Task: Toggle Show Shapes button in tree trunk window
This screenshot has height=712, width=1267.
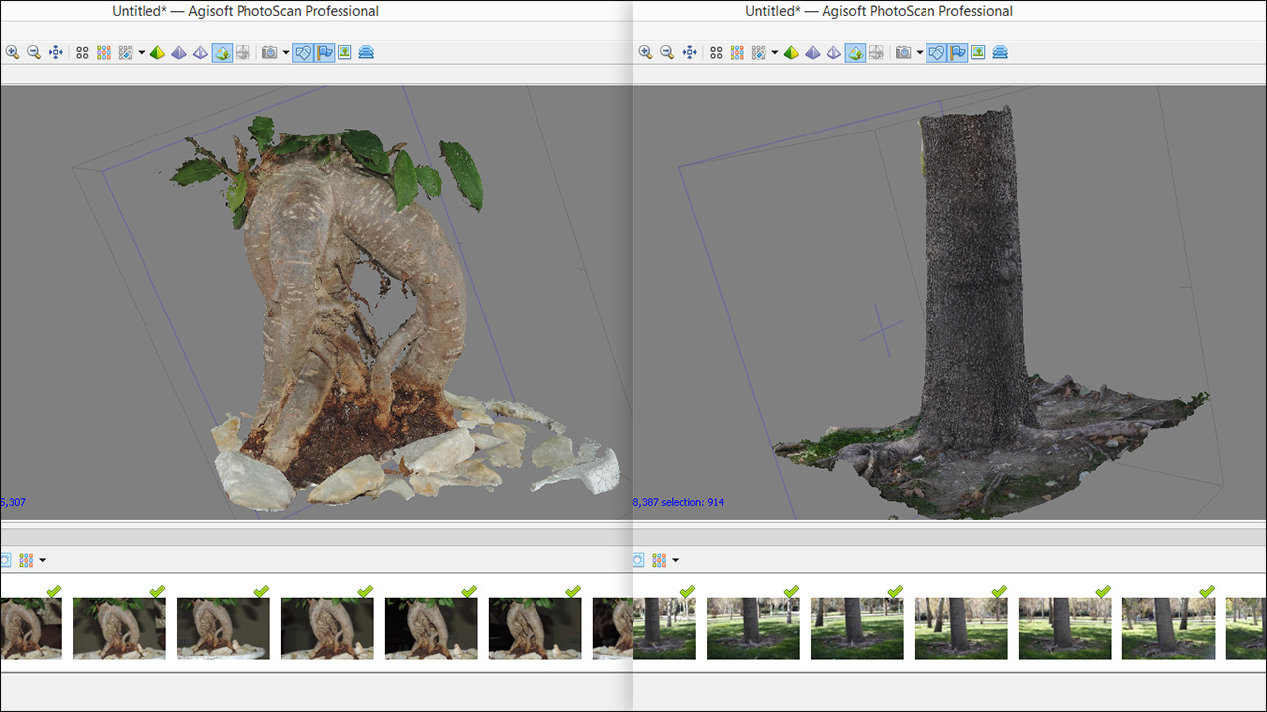Action: (936, 53)
